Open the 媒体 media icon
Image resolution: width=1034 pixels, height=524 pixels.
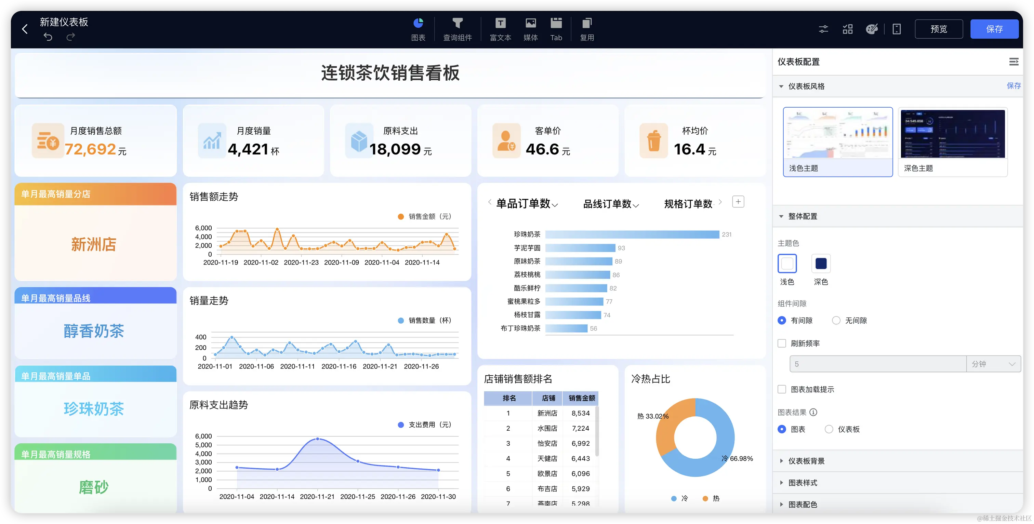click(x=530, y=23)
